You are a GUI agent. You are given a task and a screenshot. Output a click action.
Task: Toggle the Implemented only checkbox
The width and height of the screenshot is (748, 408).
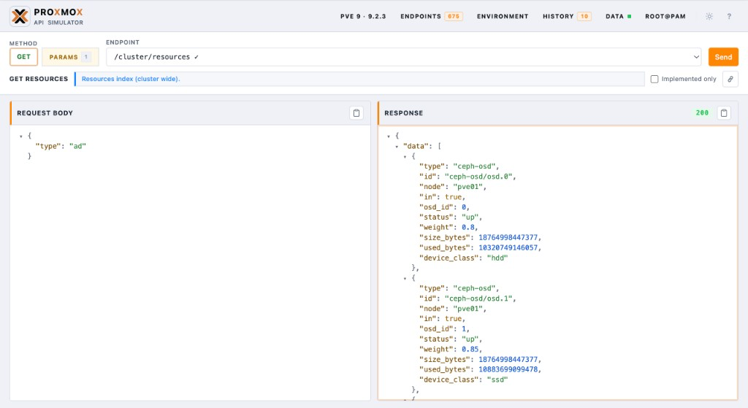[654, 79]
